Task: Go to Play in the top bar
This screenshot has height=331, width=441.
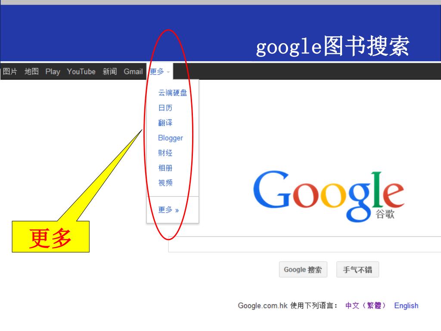Action: (x=53, y=72)
